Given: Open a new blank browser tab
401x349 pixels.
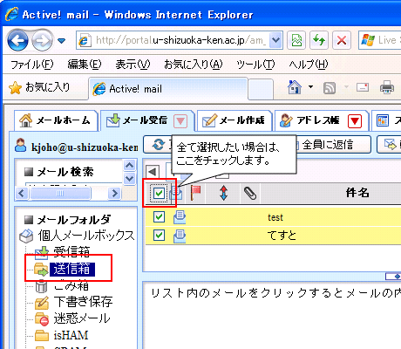Looking at the screenshot, I should [261, 89].
